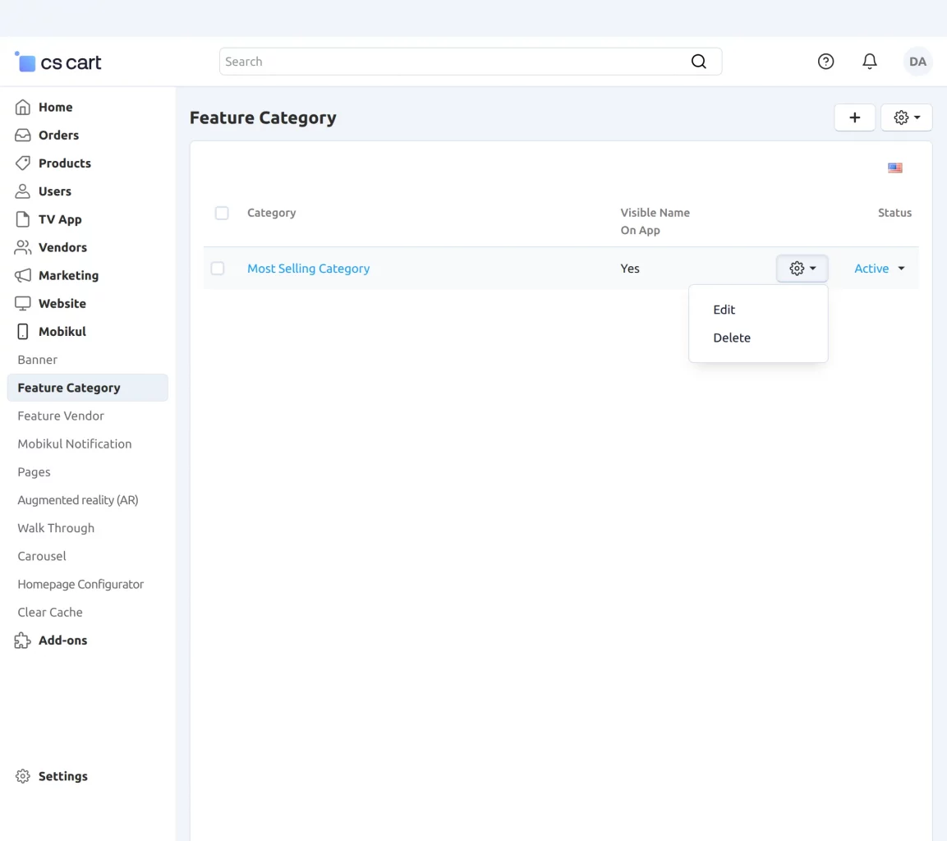947x841 pixels.
Task: Click the Marketing megaphone icon
Action: tap(23, 275)
